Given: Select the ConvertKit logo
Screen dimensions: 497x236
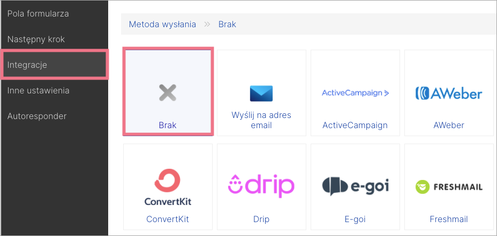Looking at the screenshot, I should click(x=168, y=187).
